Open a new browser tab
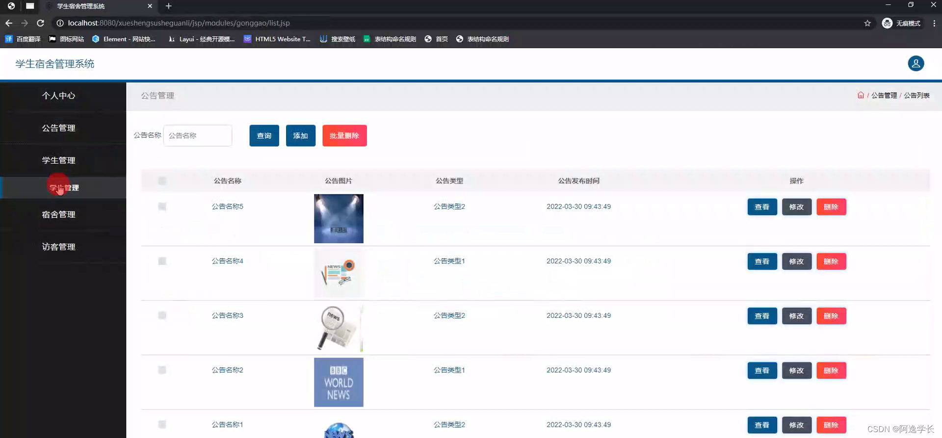 (168, 6)
